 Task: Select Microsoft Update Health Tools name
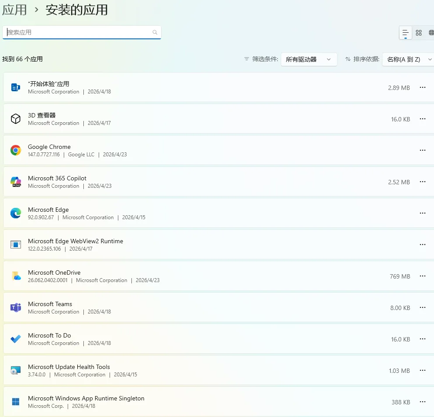pos(69,367)
